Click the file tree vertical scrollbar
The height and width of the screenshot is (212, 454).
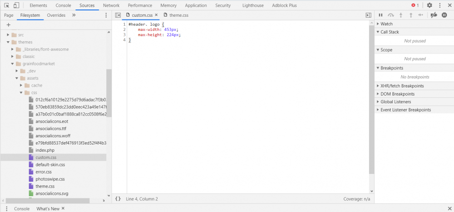[109, 93]
